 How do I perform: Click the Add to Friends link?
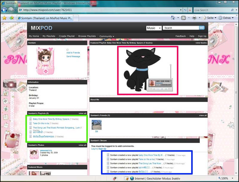(x=73, y=53)
